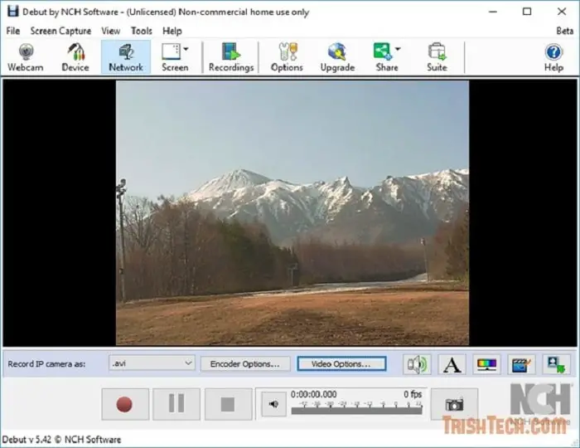Image resolution: width=580 pixels, height=448 pixels.
Task: Click the Record IP camera as label
Action: [46, 364]
